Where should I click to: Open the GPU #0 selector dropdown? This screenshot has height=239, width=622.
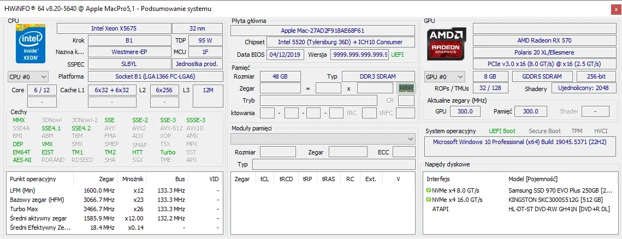pos(445,76)
